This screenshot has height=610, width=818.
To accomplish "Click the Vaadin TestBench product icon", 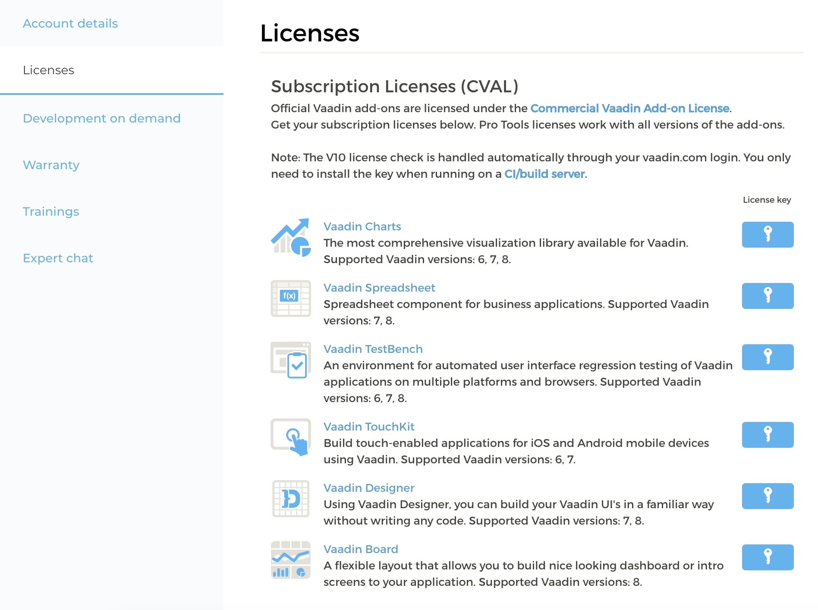I will 291,360.
